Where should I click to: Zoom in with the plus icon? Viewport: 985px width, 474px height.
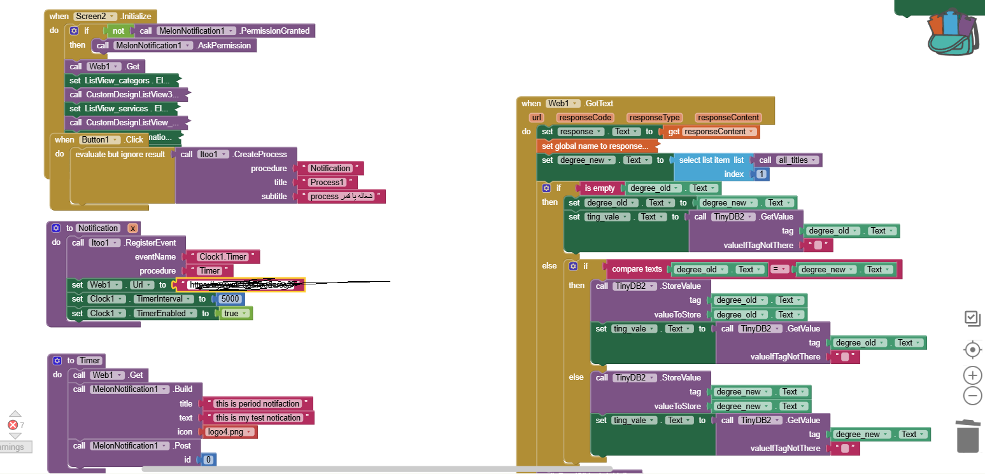pos(972,375)
